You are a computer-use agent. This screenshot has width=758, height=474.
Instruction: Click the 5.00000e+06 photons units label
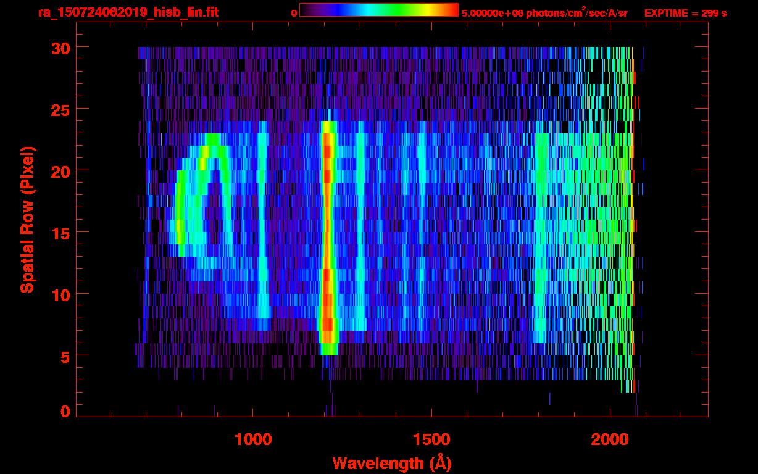click(544, 12)
